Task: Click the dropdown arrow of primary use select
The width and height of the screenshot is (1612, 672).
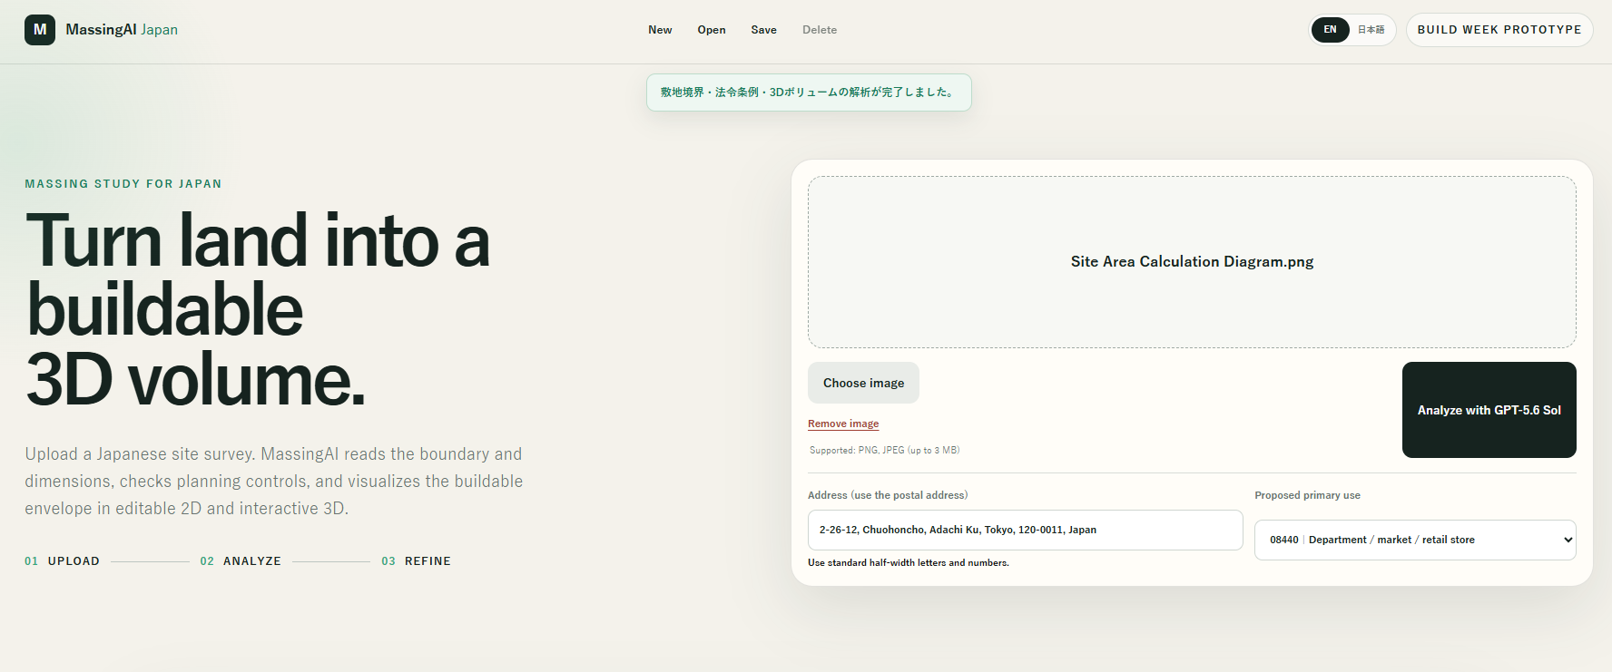Action: (x=1568, y=540)
